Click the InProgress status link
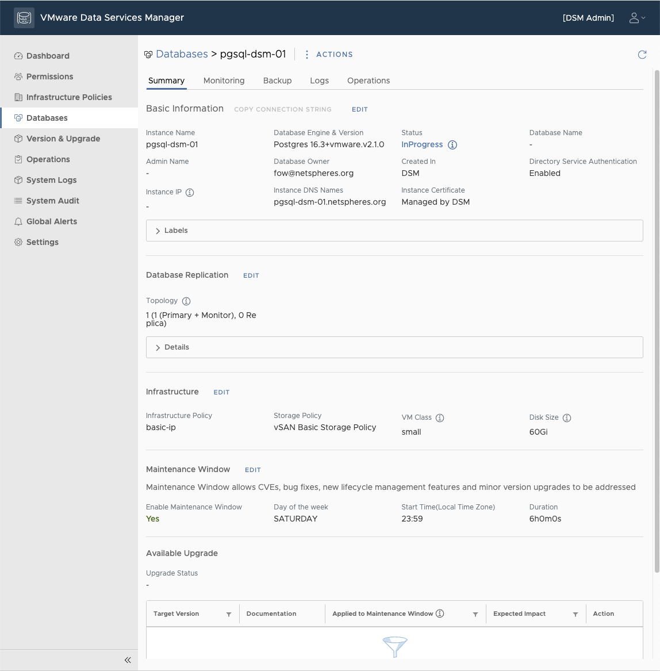 [422, 145]
